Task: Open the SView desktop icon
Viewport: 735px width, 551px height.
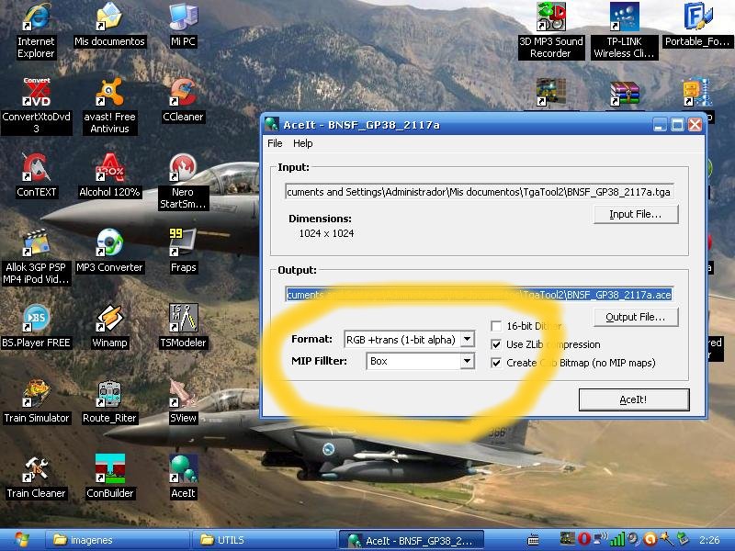Action: (x=183, y=396)
